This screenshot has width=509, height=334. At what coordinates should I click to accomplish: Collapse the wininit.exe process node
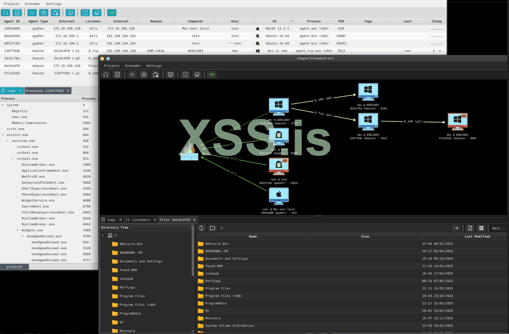click(3, 135)
